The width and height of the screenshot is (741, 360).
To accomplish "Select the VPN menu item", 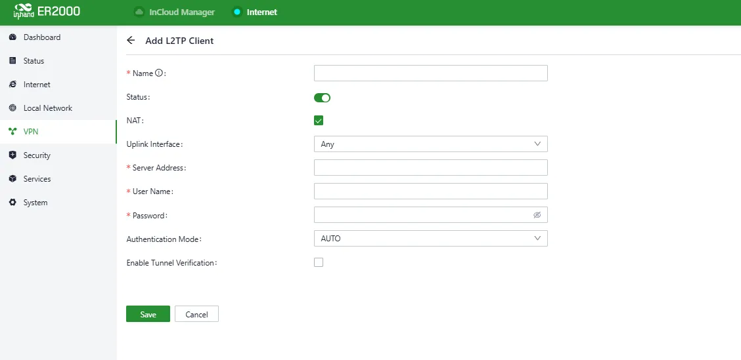I will click(x=58, y=132).
